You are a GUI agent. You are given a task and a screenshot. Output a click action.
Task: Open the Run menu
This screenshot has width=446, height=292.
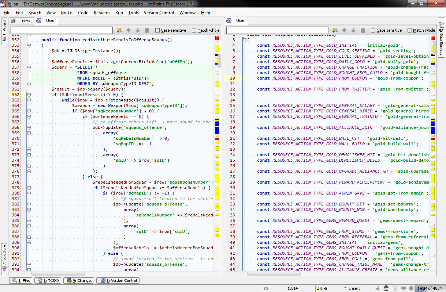(119, 13)
